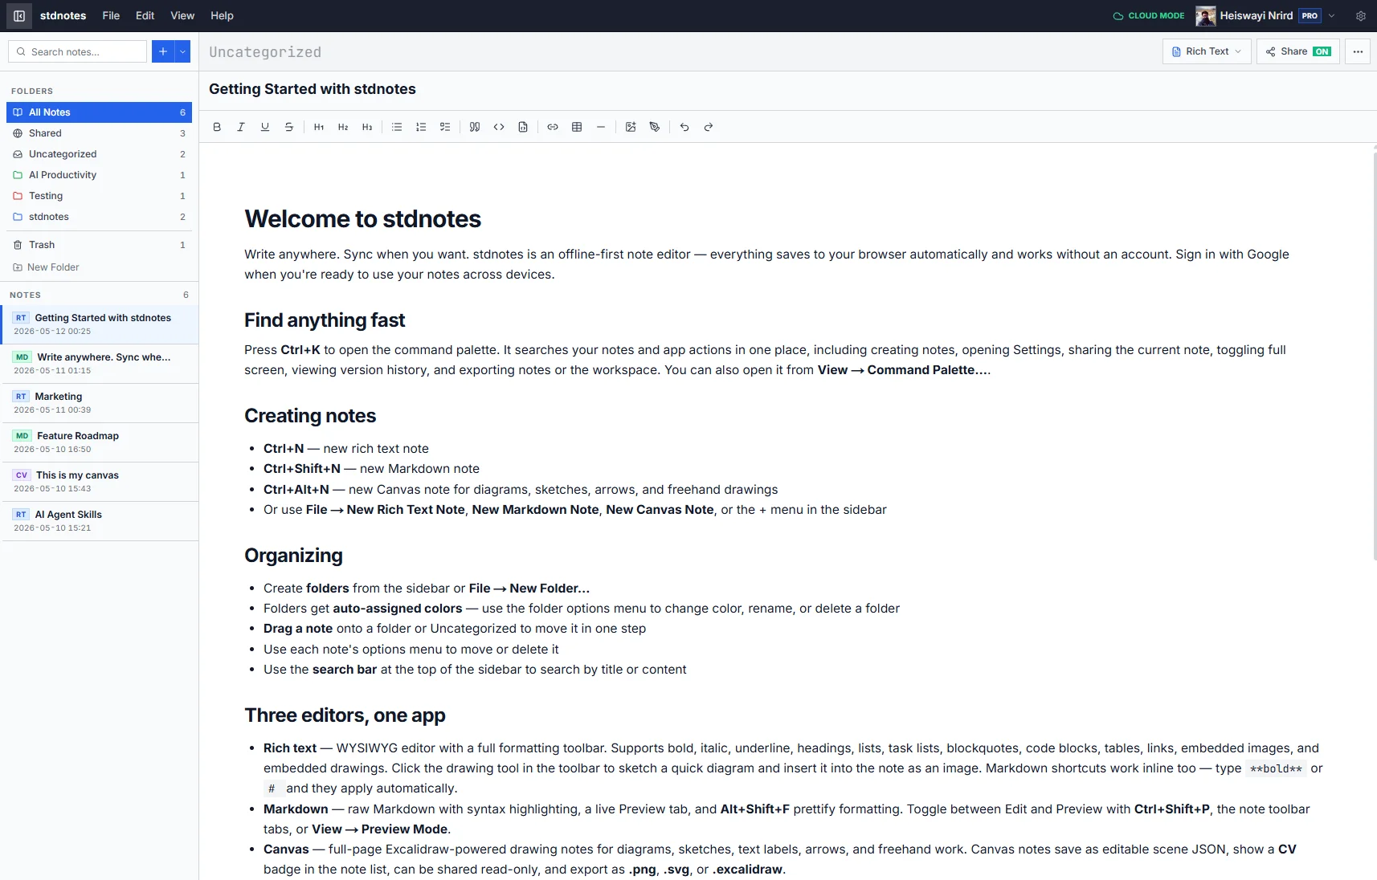The width and height of the screenshot is (1377, 880).
Task: Click the Uncategorized folder label above title
Action: (x=265, y=52)
